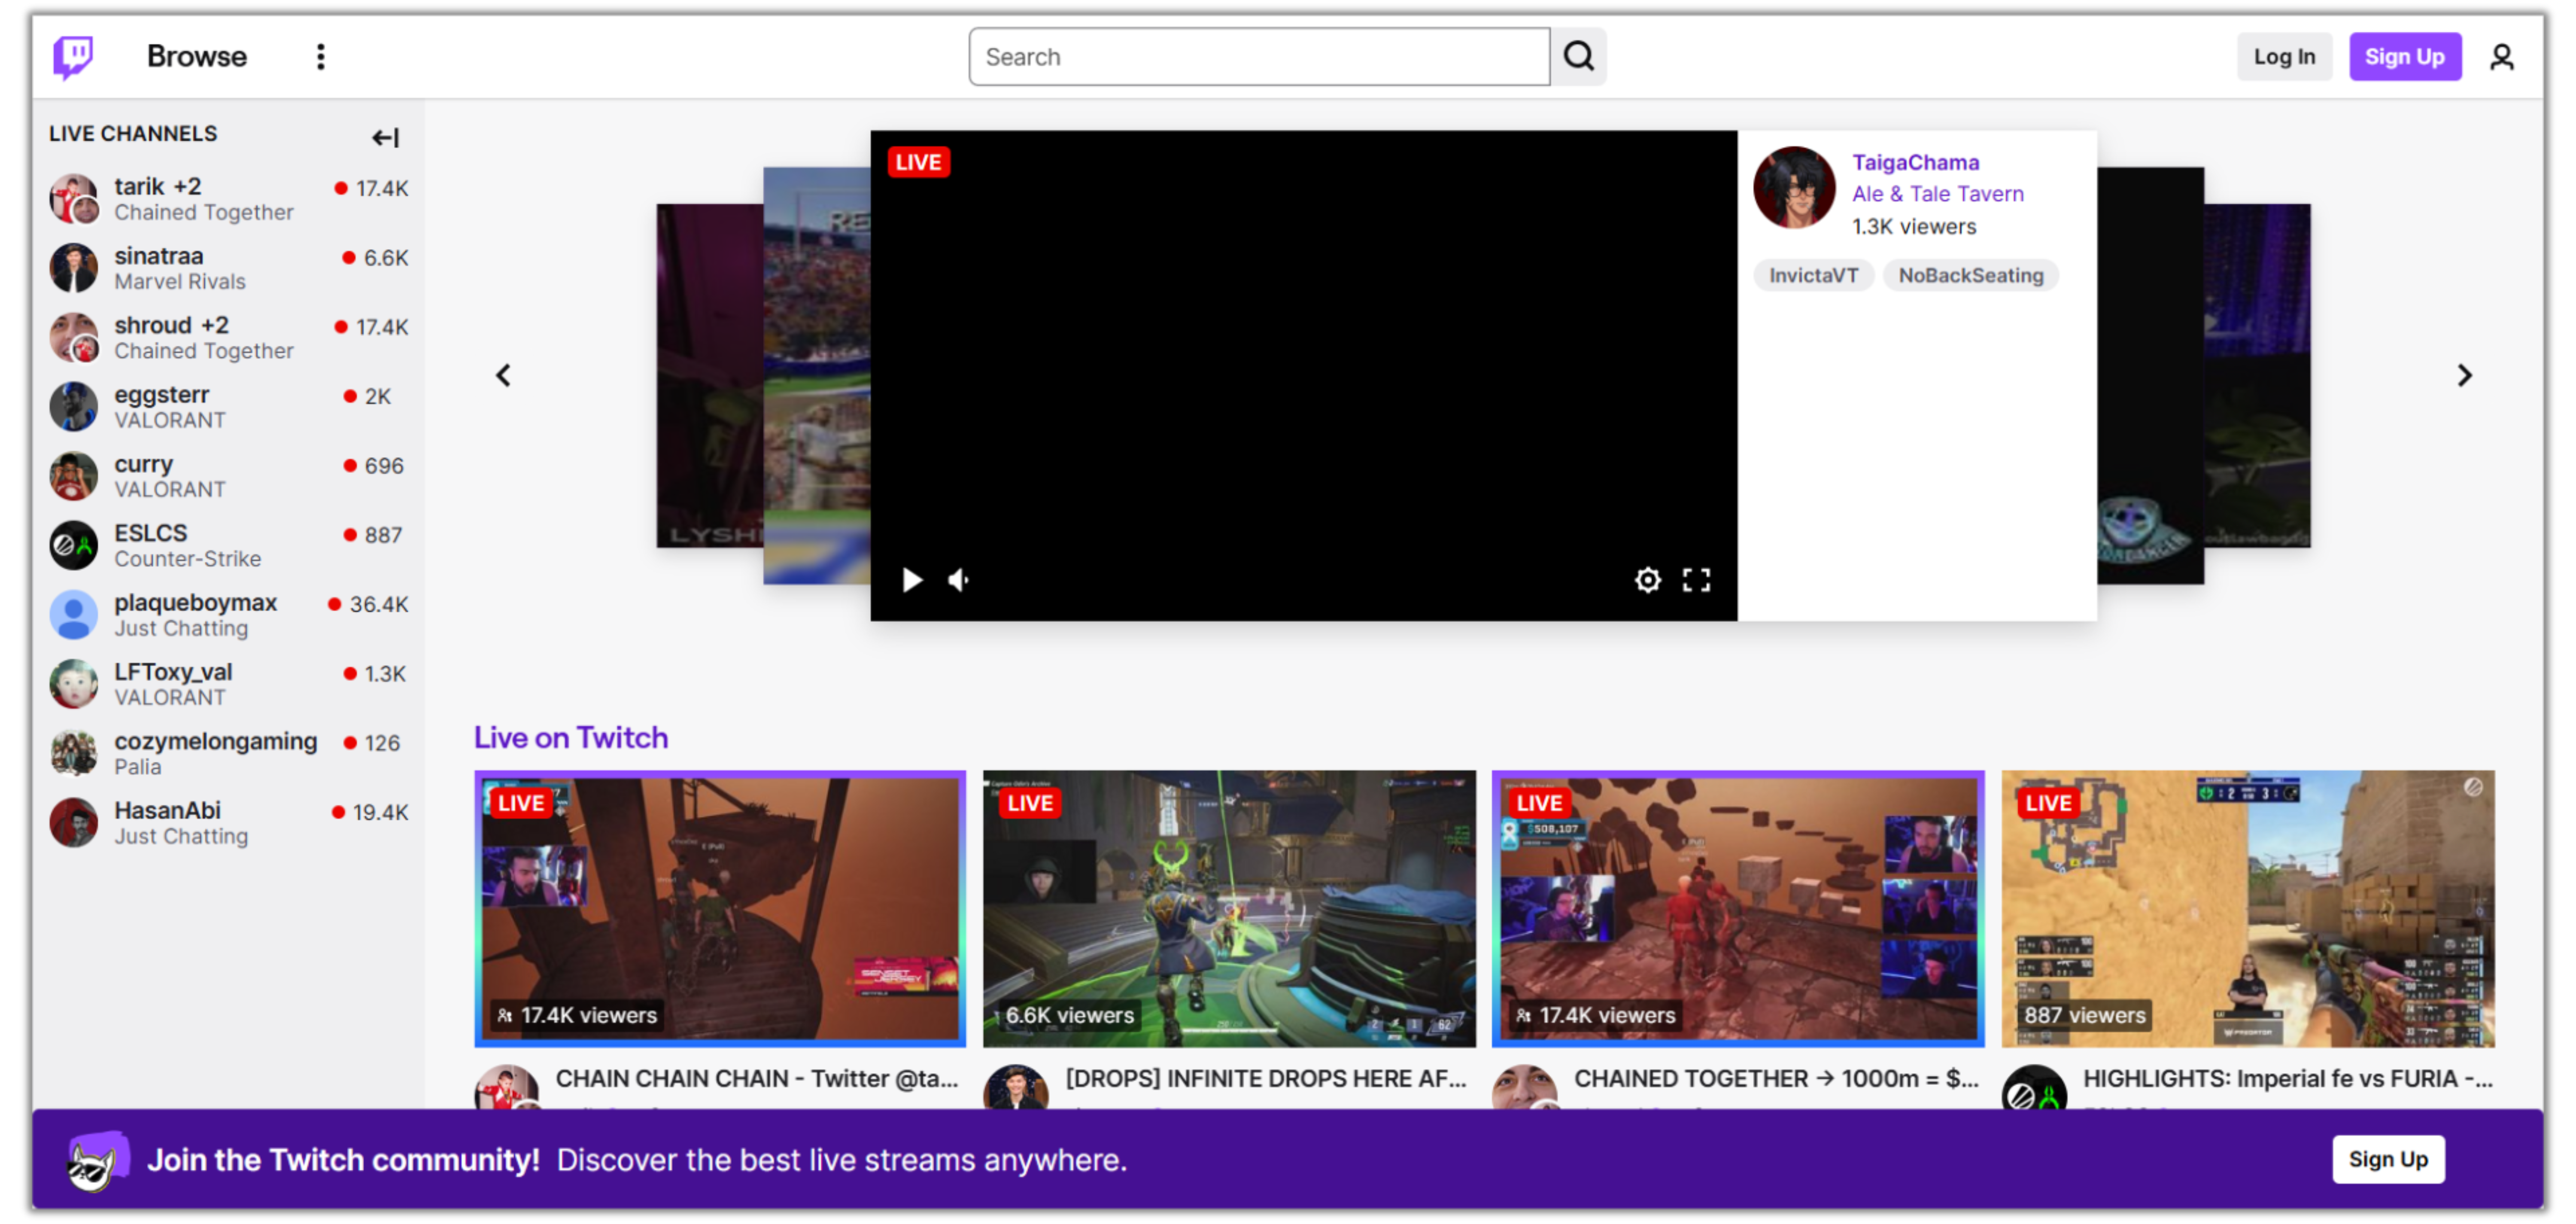Open ESL avatar beside HIGHLIGHTS title
The height and width of the screenshot is (1224, 2576).
(x=2035, y=1087)
